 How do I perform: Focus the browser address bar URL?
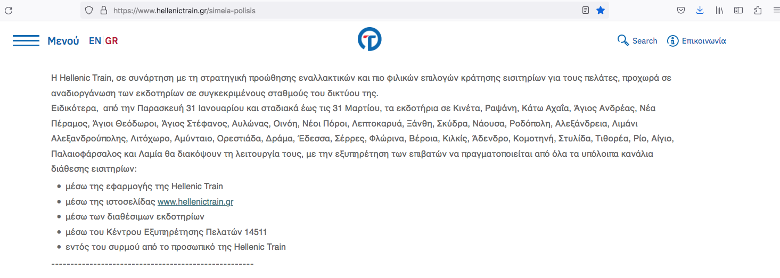click(x=319, y=10)
